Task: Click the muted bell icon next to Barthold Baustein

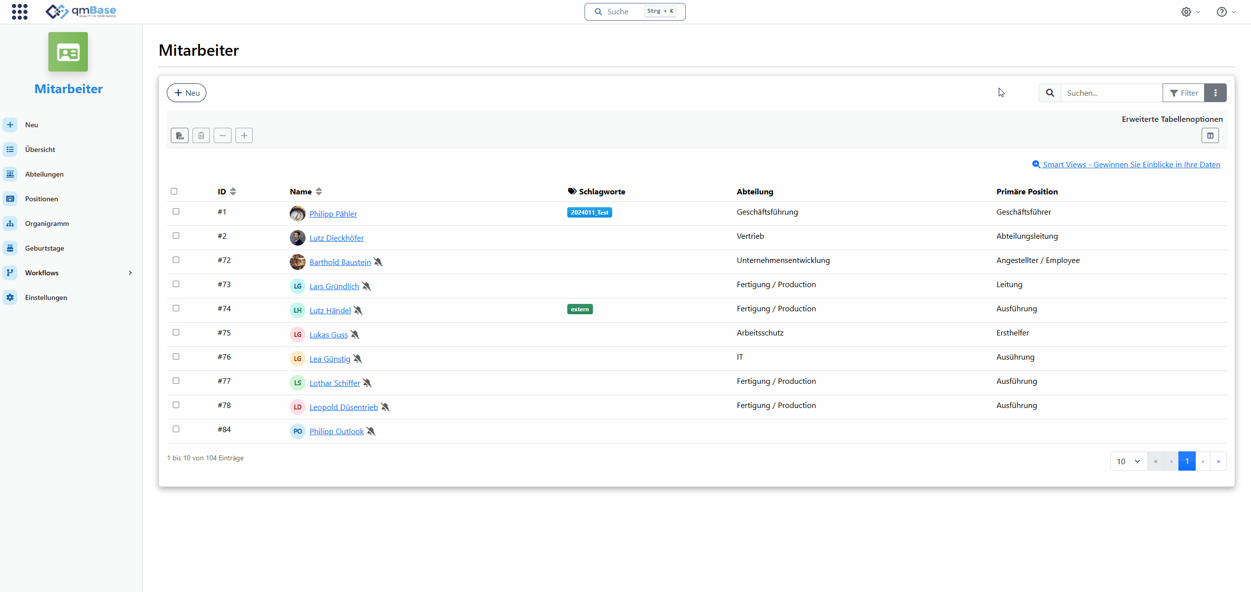Action: click(x=378, y=262)
